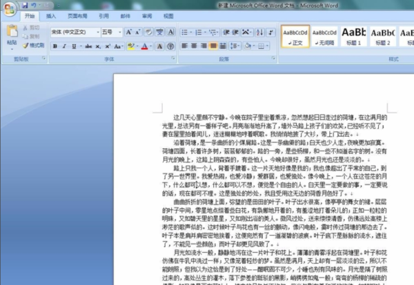The image size is (414, 285).
Task: Apply the 无间隔 (No Spacing) style
Action: tap(324, 37)
